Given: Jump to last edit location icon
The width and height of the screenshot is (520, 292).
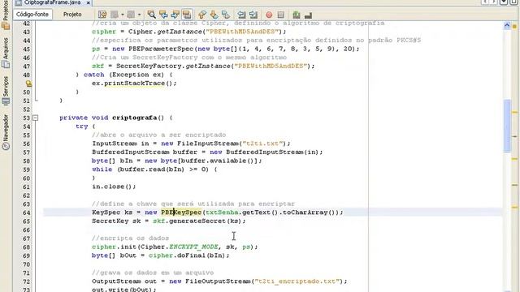Looking at the screenshot, I should point(102,15).
